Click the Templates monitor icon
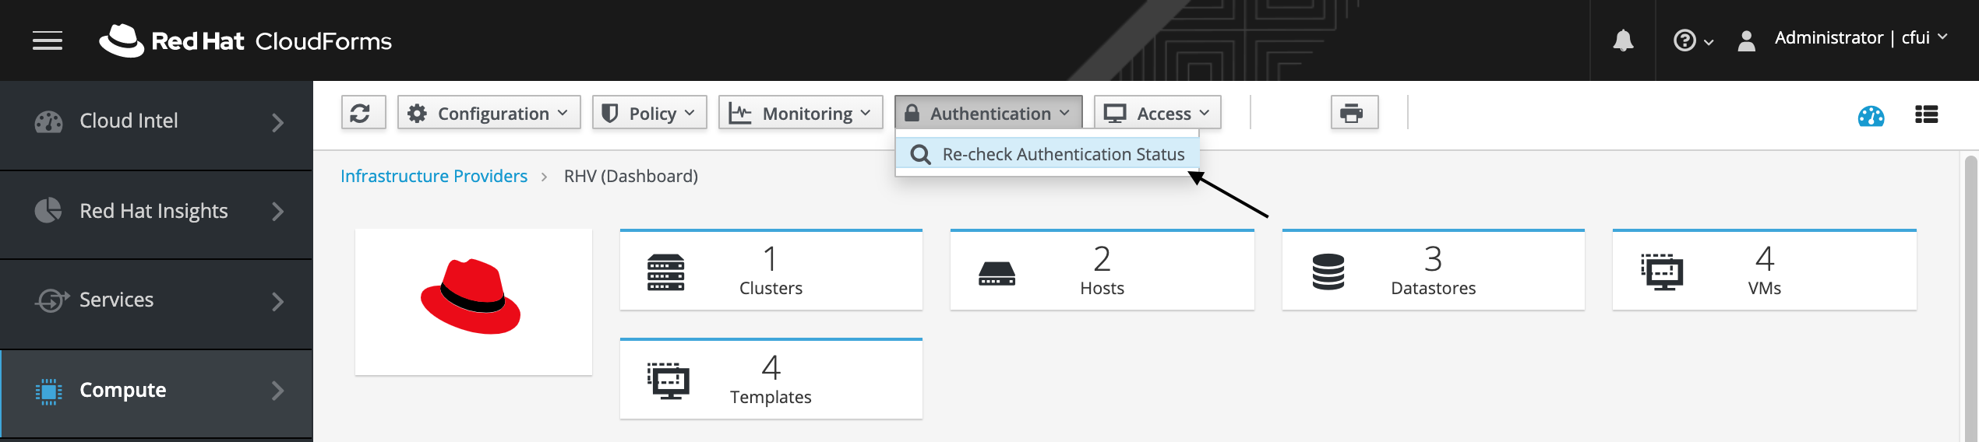 [668, 381]
